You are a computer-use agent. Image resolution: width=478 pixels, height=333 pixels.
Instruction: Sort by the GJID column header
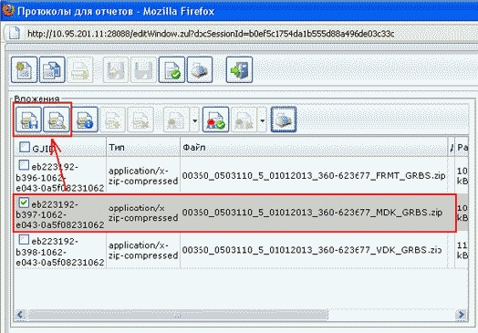[60, 147]
